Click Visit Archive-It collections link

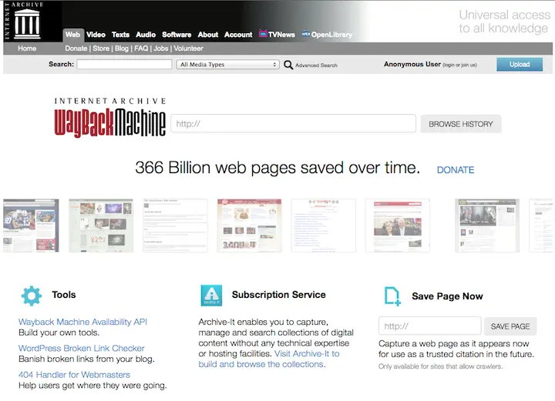tap(269, 359)
